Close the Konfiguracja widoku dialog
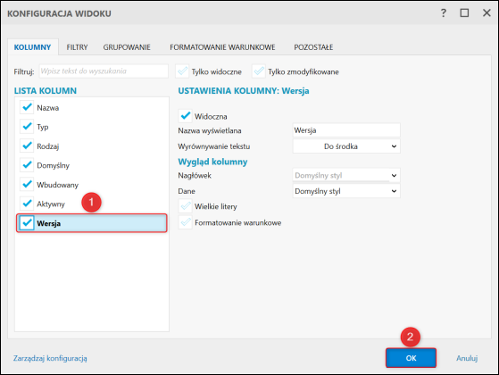Screen dimensions: 499x375 pos(487,13)
